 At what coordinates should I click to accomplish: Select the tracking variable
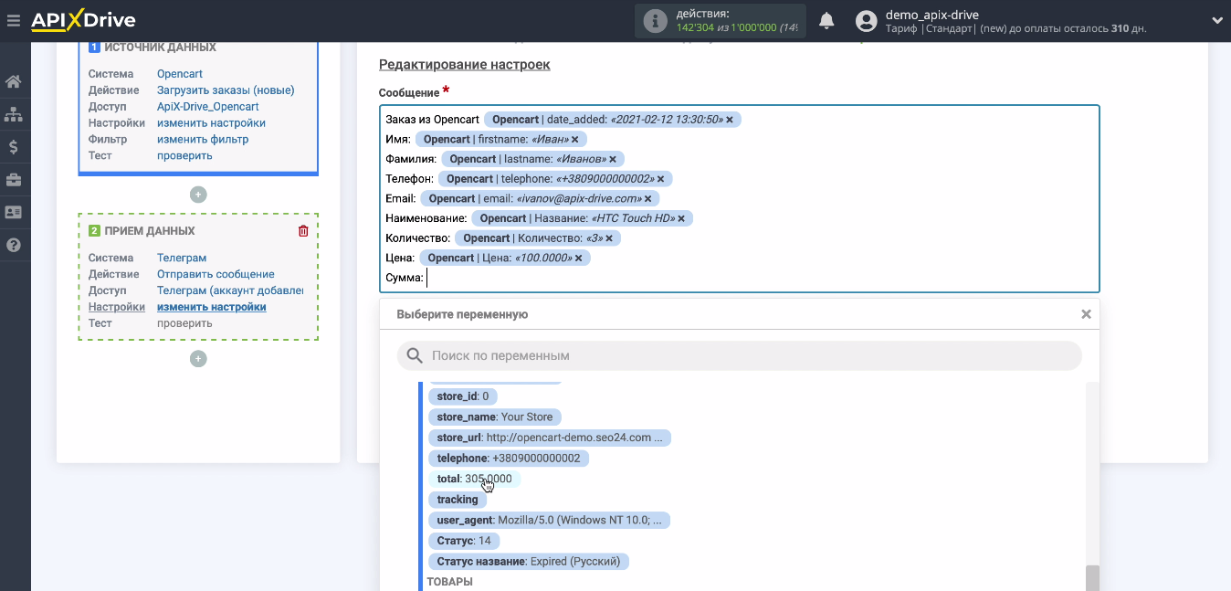click(x=458, y=500)
